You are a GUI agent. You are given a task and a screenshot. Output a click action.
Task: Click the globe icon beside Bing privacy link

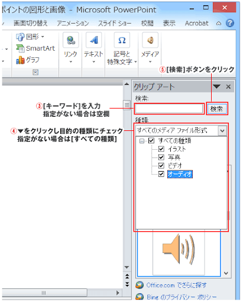[140, 297]
